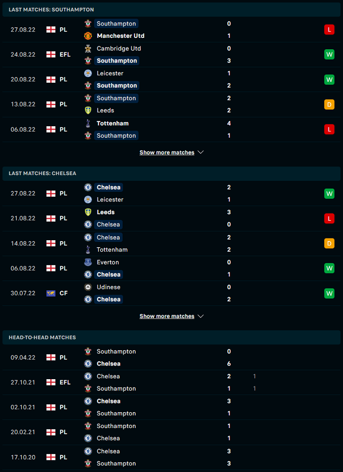This screenshot has width=343, height=472.
Task: Click the Udinese club crest icon
Action: [88, 287]
